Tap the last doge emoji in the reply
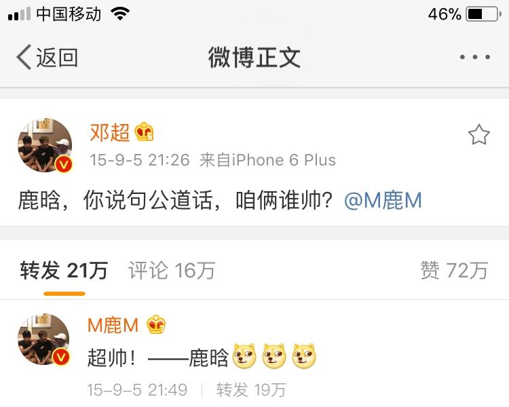The width and height of the screenshot is (509, 407). pos(304,356)
